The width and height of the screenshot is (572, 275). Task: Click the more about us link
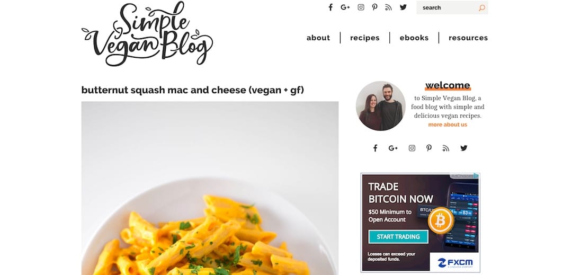click(x=448, y=125)
